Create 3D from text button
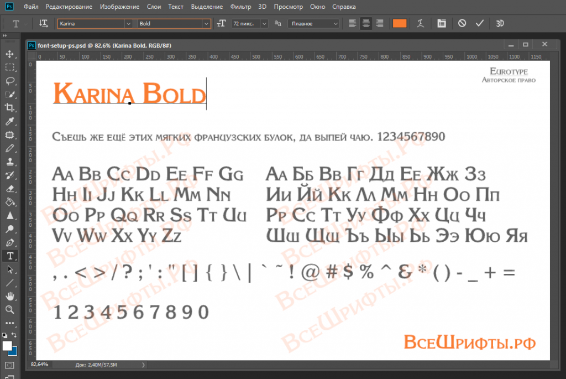Viewport: 566px width, 379px height. click(x=500, y=23)
